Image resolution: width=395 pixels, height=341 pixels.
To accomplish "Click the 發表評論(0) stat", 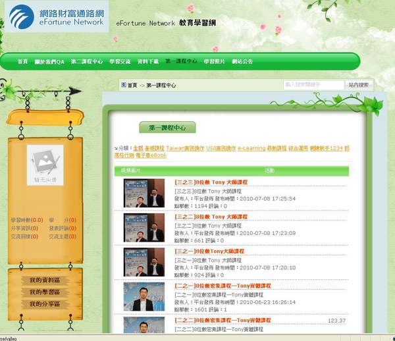I will click(63, 228).
